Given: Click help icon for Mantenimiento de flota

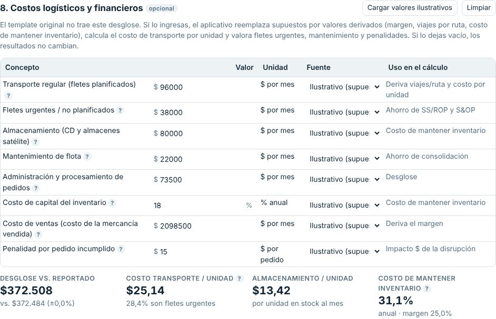Looking at the screenshot, I should click(87, 156).
